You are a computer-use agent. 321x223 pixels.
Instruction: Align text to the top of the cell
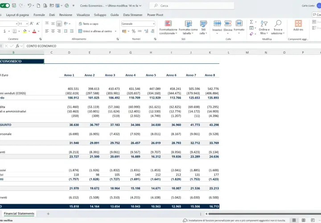(x=47, y=24)
